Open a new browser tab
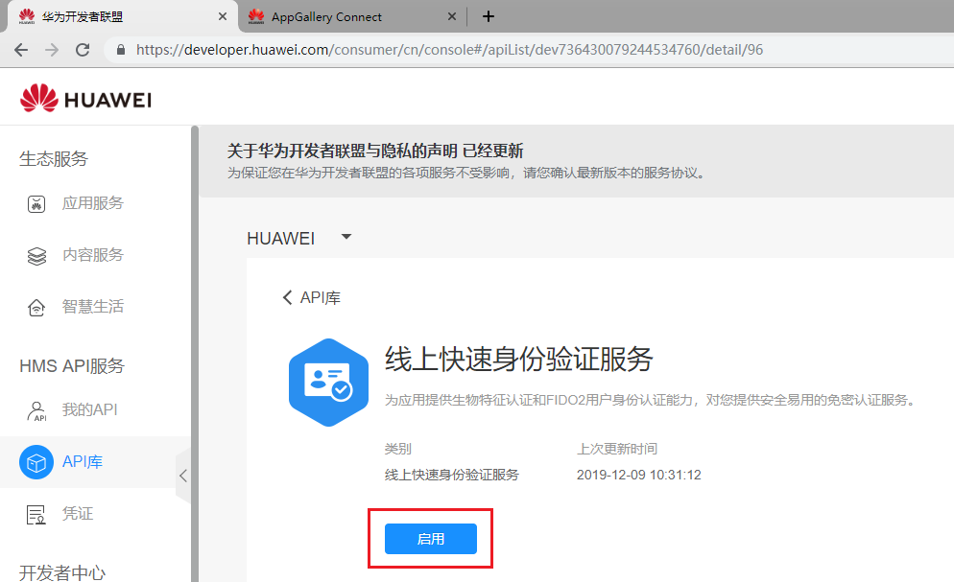 coord(489,16)
